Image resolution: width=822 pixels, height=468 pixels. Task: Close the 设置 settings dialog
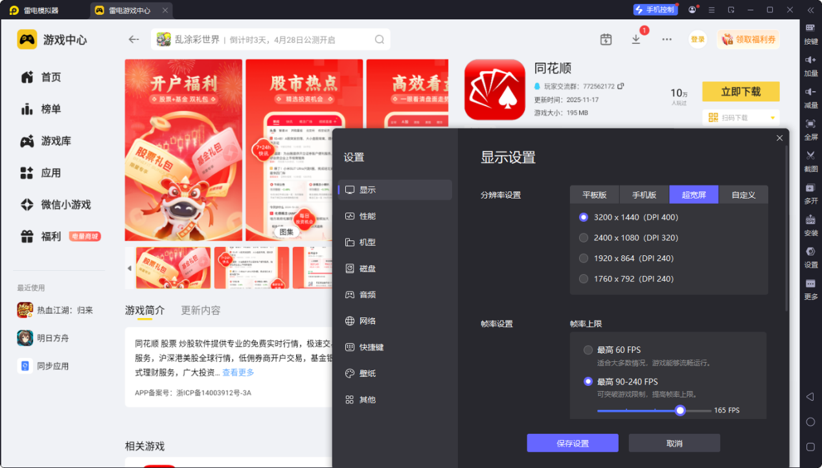click(x=779, y=138)
